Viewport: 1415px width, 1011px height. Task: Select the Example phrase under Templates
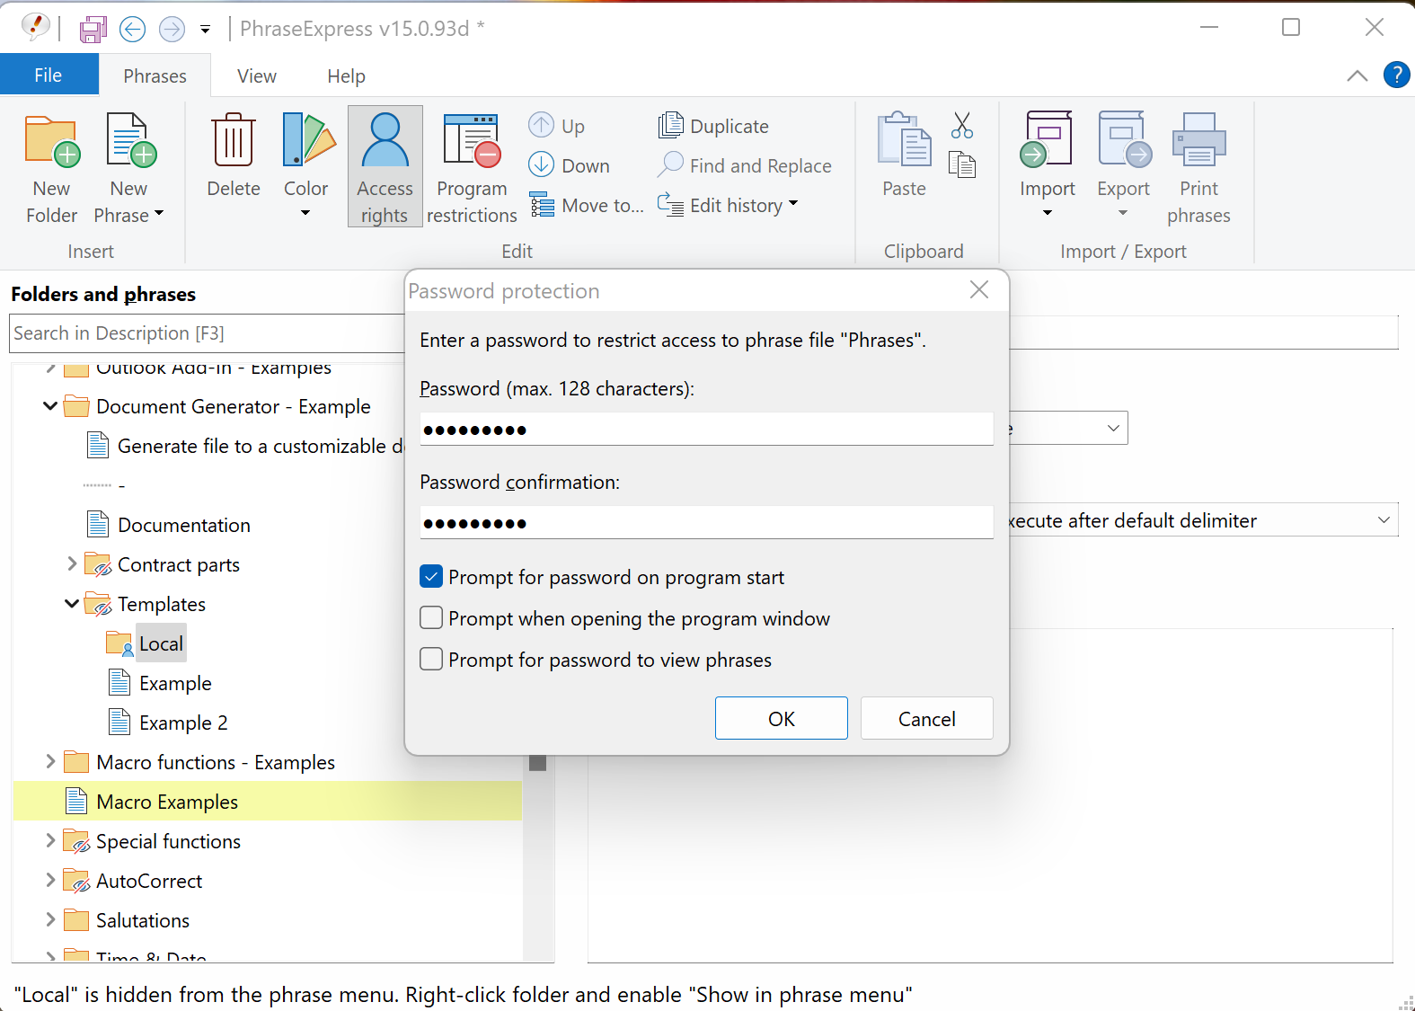(x=175, y=683)
